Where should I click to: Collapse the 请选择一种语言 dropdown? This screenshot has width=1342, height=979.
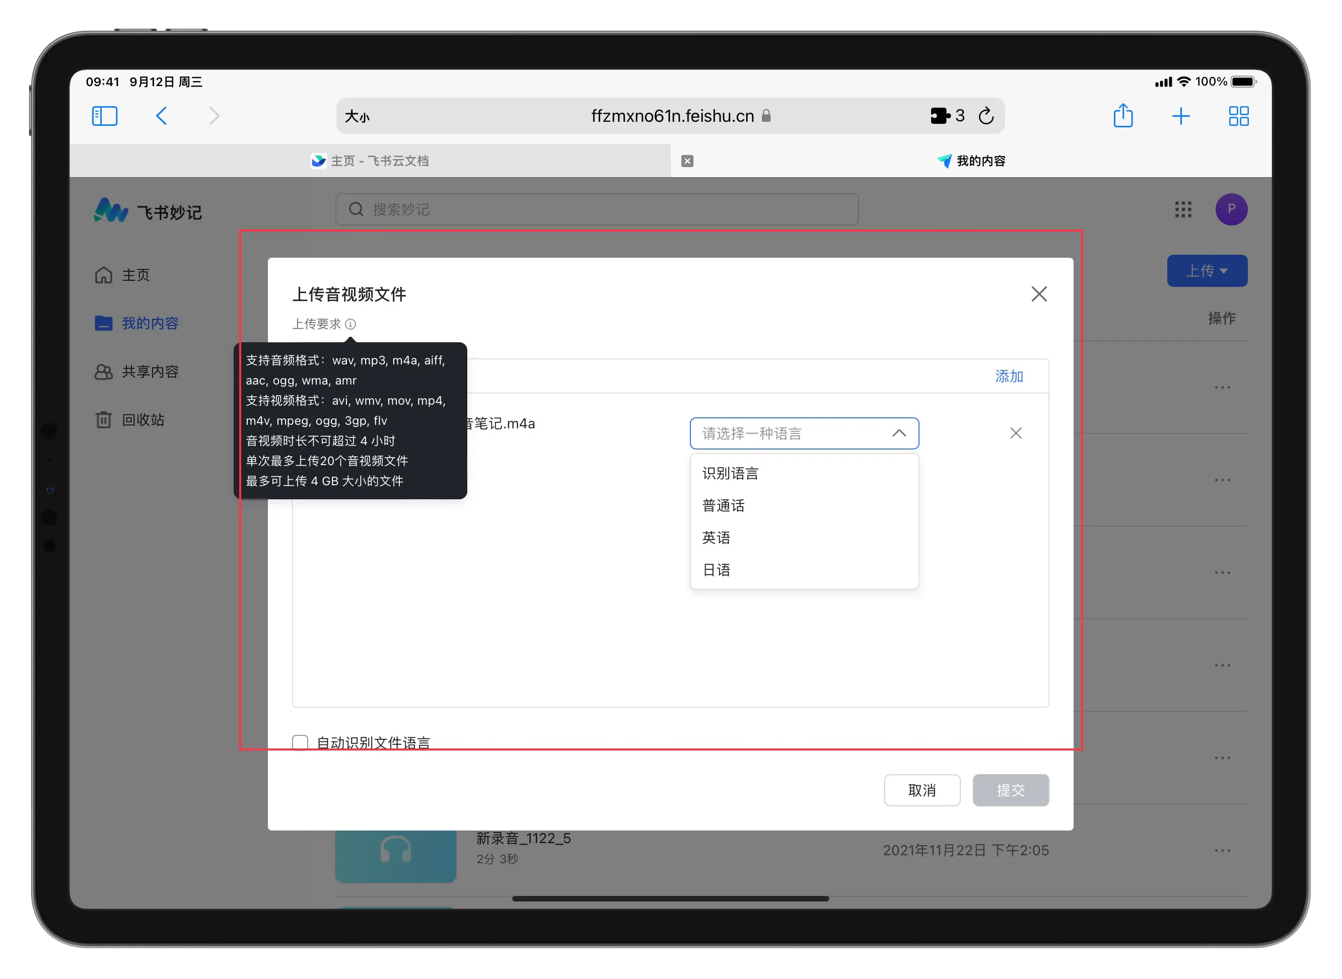coord(804,434)
